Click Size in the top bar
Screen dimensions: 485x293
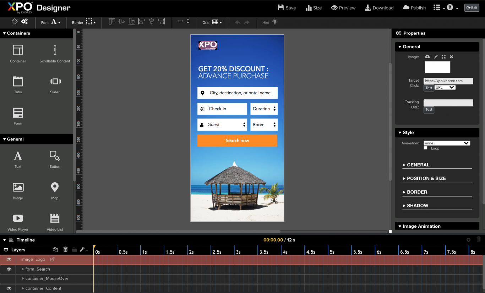pyautogui.click(x=314, y=8)
